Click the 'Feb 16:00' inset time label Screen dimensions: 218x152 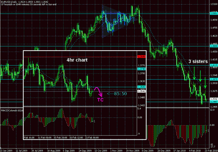29,138
